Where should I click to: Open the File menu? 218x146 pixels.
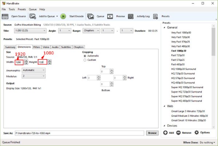click(x=4, y=9)
